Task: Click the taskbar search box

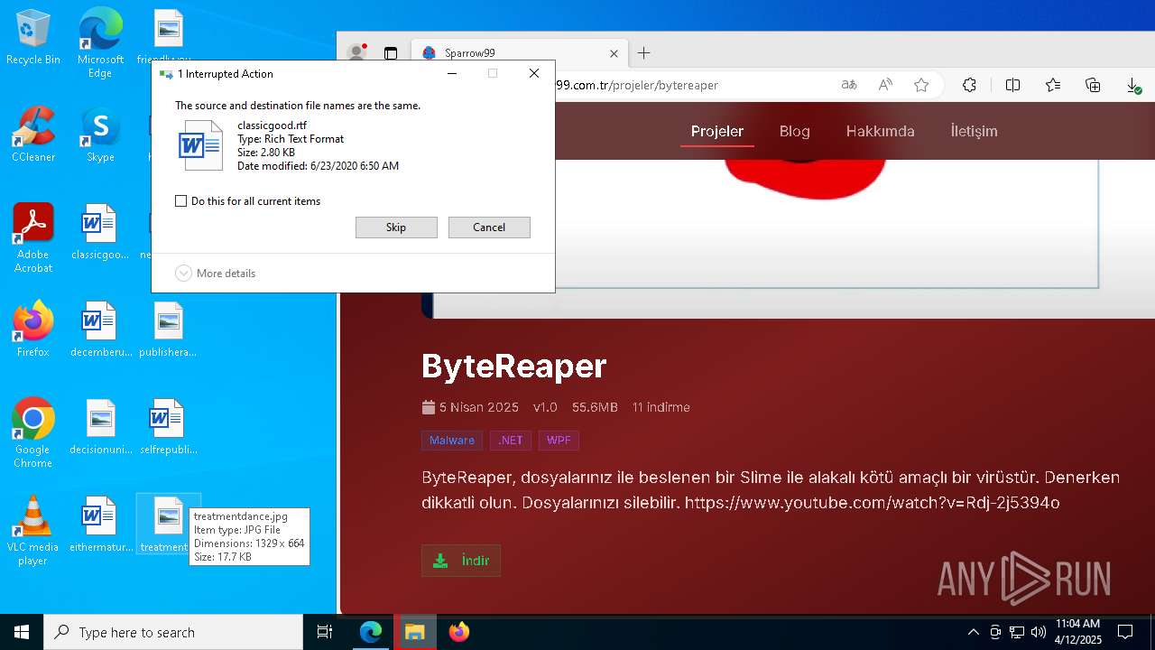Action: (x=173, y=632)
